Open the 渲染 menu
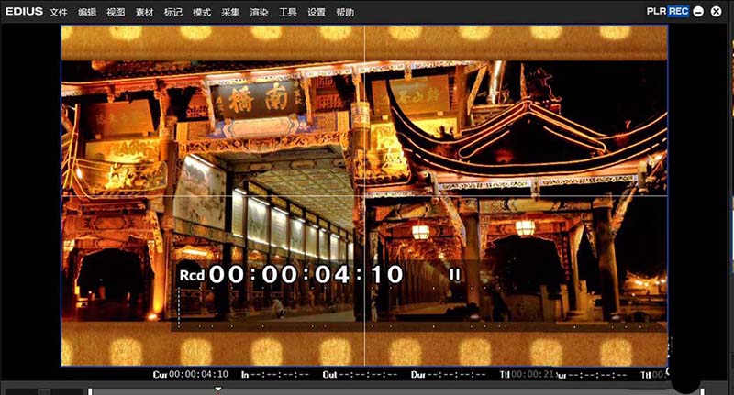 (x=259, y=12)
